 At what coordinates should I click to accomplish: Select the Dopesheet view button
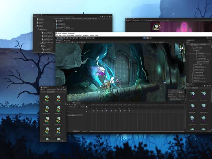(x=76, y=131)
